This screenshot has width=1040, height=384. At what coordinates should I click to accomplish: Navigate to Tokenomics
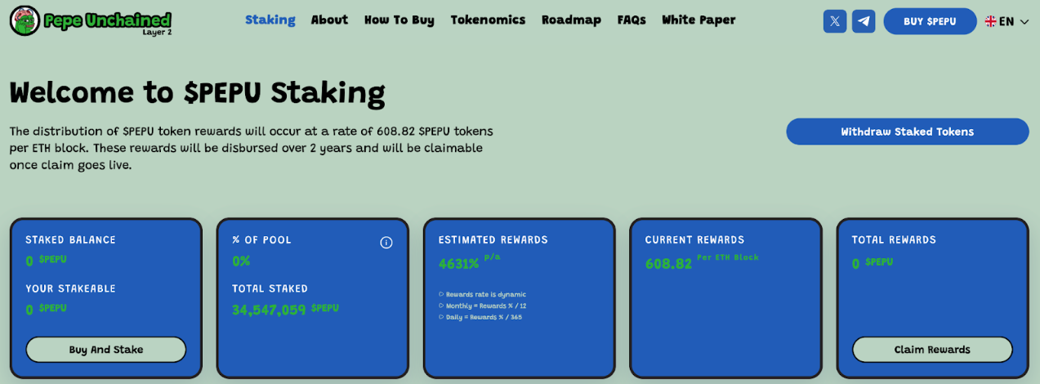488,20
